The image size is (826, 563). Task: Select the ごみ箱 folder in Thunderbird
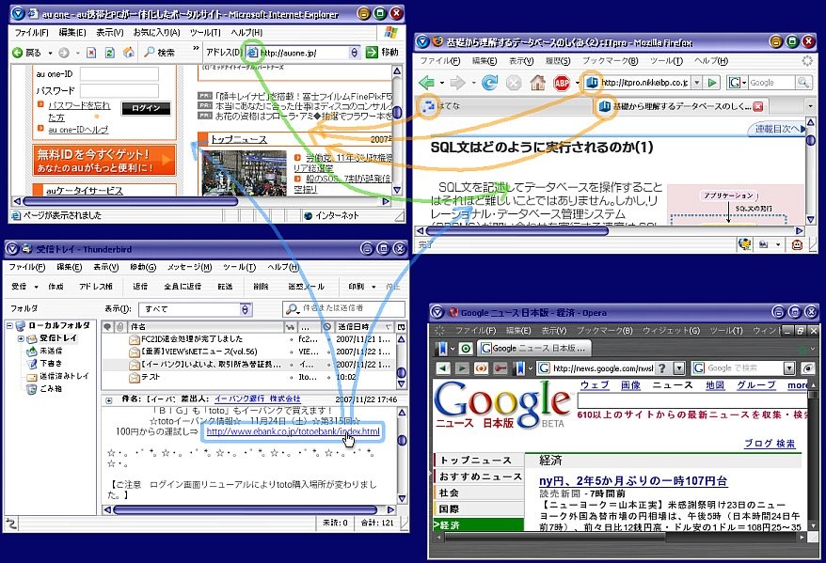click(x=51, y=389)
